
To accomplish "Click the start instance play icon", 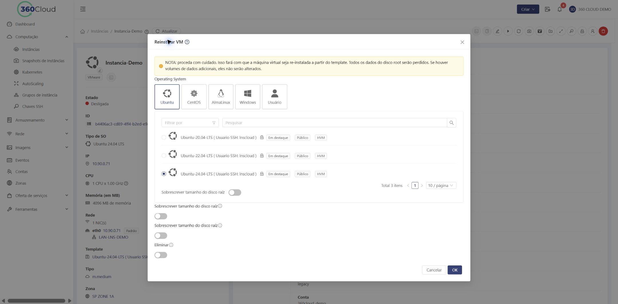I will tap(508, 31).
